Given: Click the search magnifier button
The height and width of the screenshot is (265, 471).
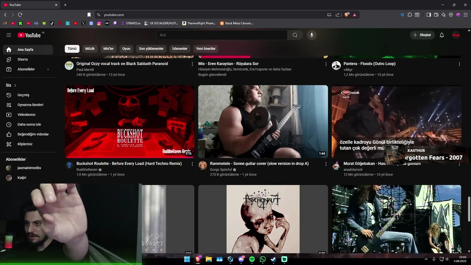Looking at the screenshot, I should 295,35.
